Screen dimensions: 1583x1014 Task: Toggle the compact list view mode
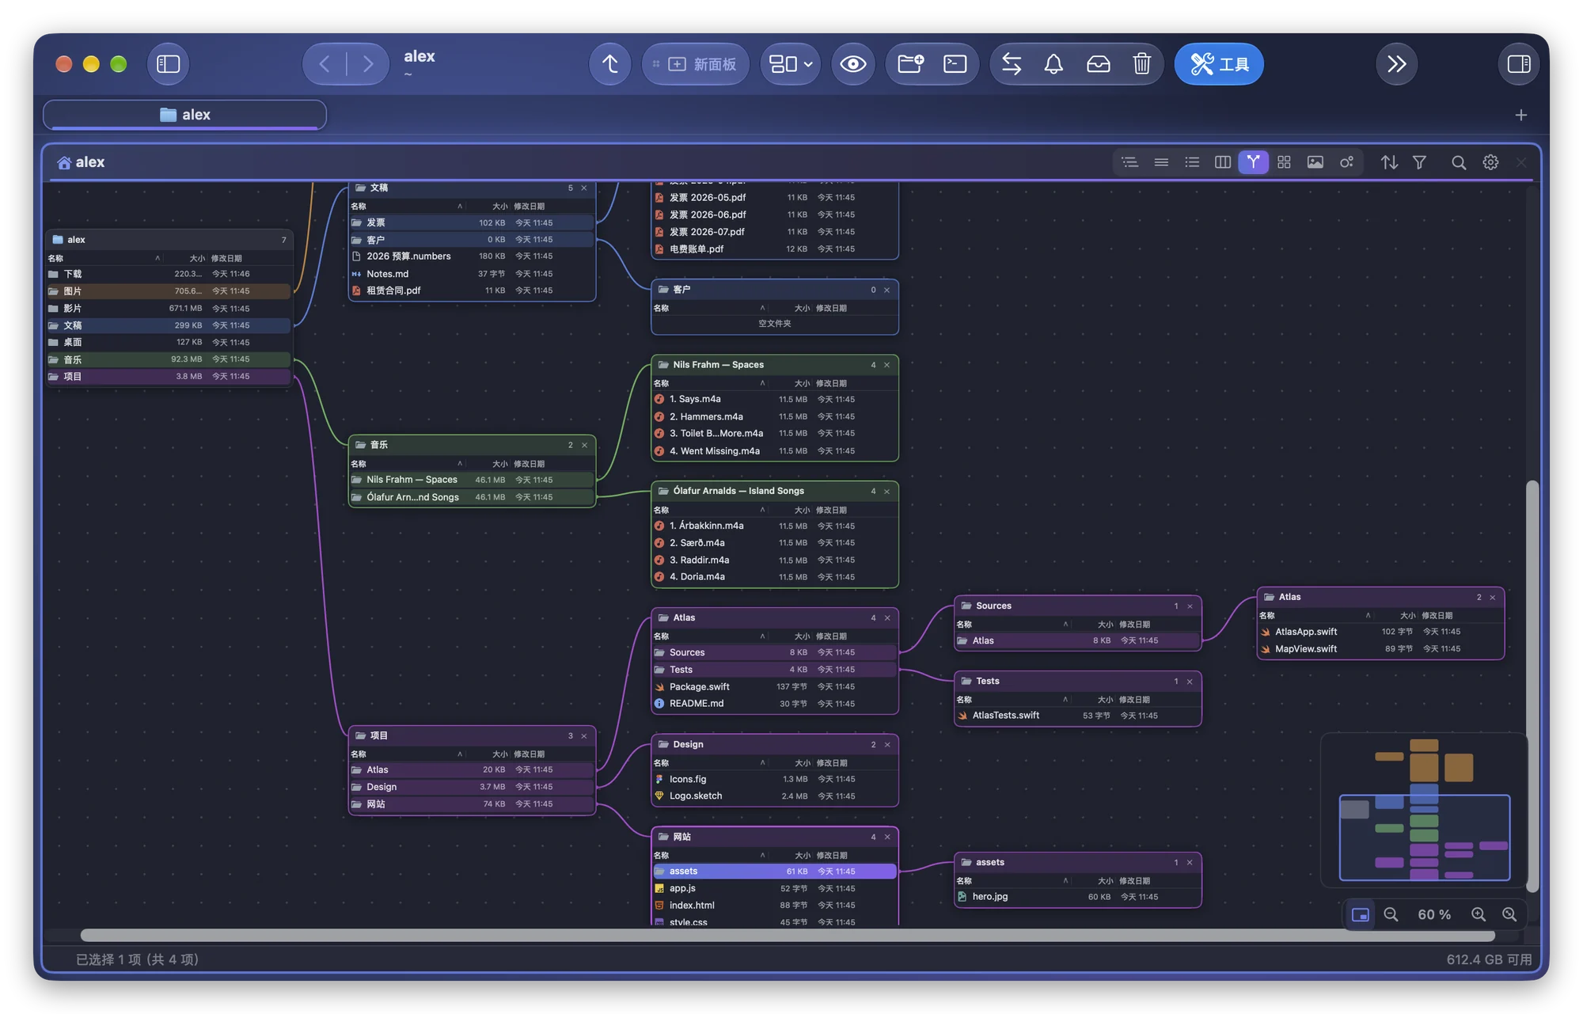pos(1161,162)
